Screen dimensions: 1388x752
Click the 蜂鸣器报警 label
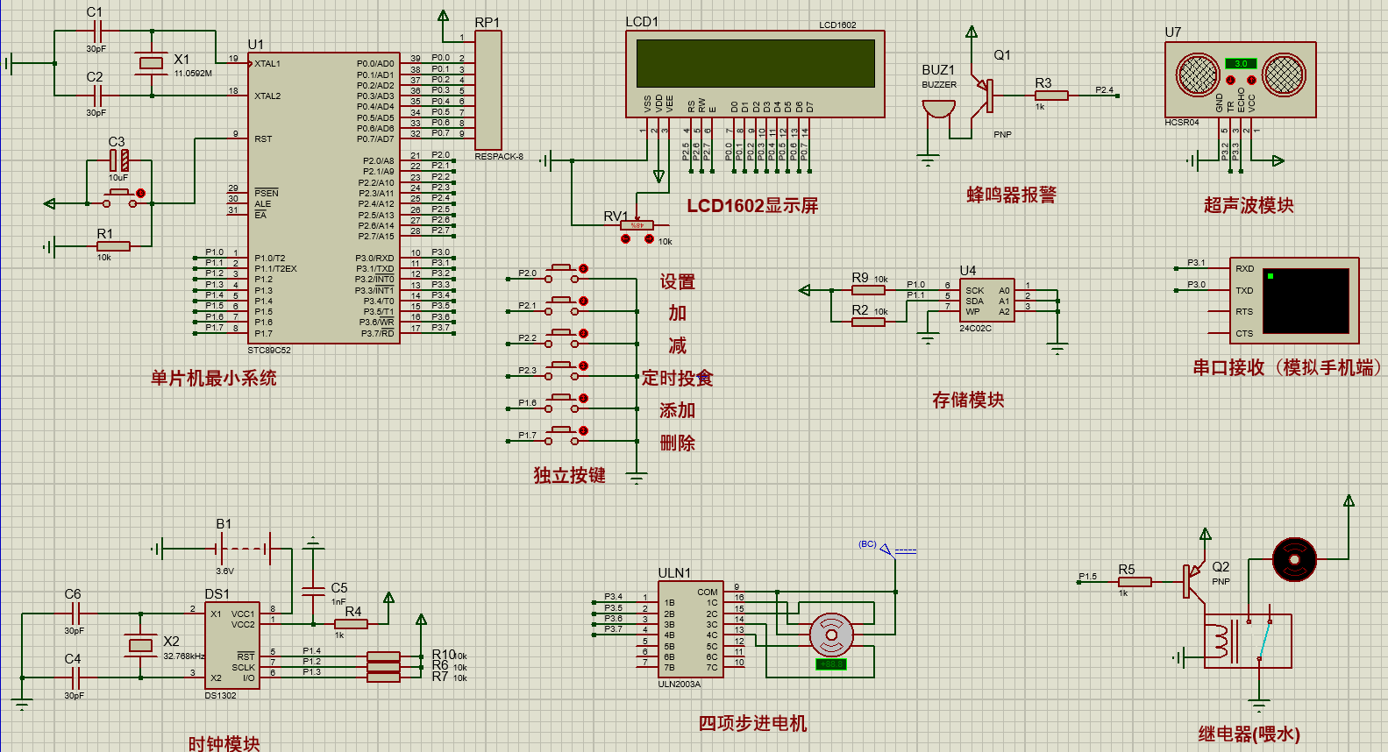[1011, 195]
